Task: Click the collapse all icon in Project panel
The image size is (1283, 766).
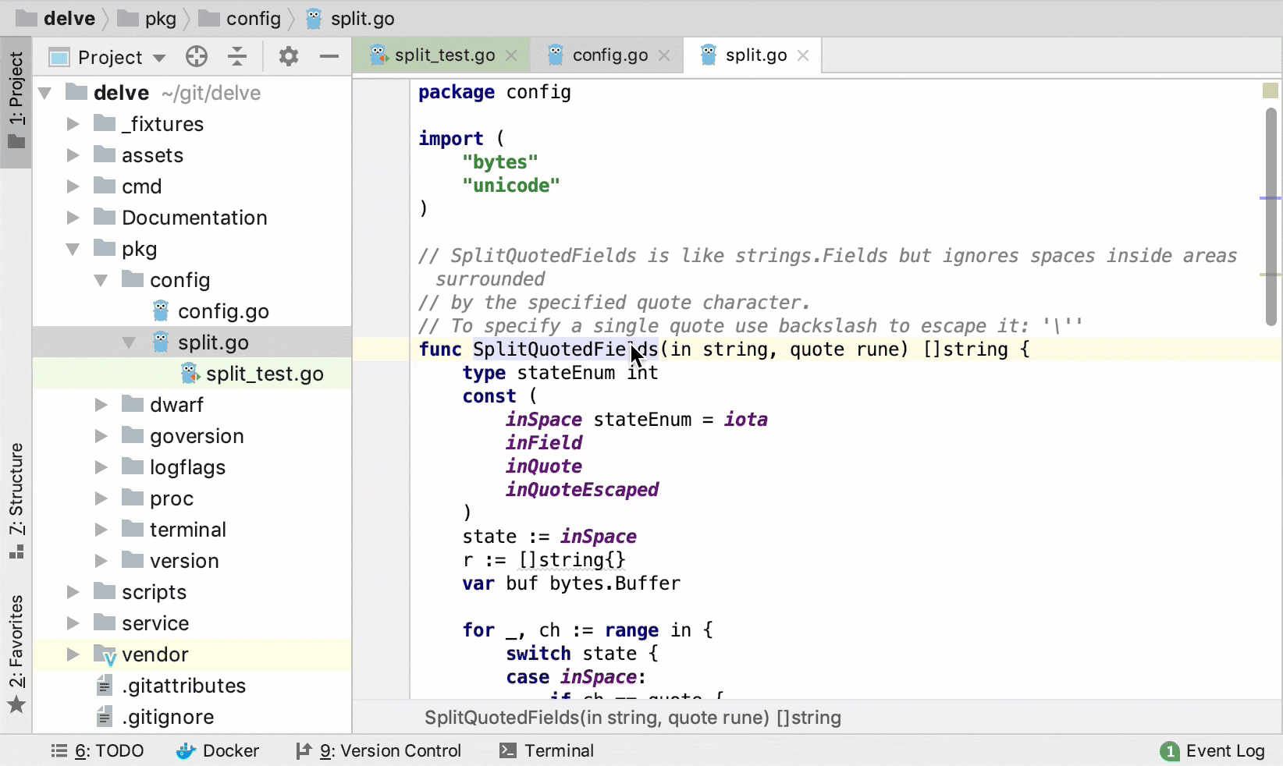Action: point(237,57)
